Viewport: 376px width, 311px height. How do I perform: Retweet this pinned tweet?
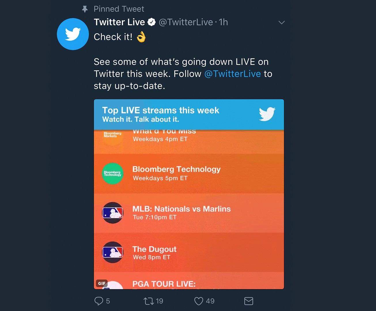pyautogui.click(x=149, y=301)
